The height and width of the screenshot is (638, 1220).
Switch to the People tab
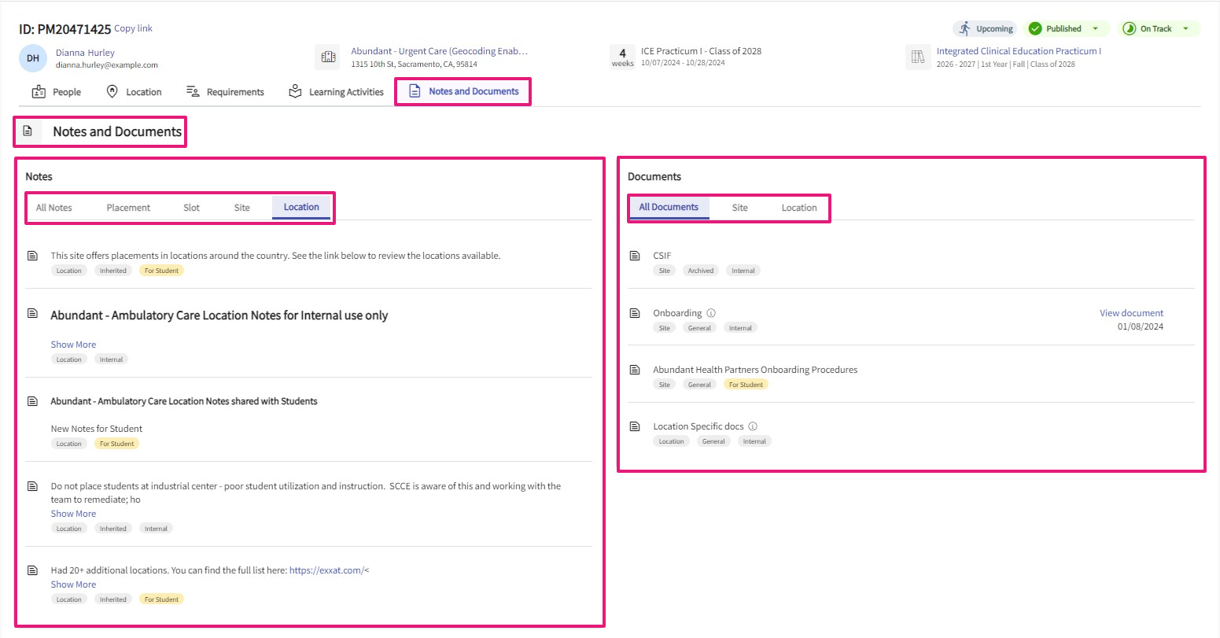click(57, 92)
